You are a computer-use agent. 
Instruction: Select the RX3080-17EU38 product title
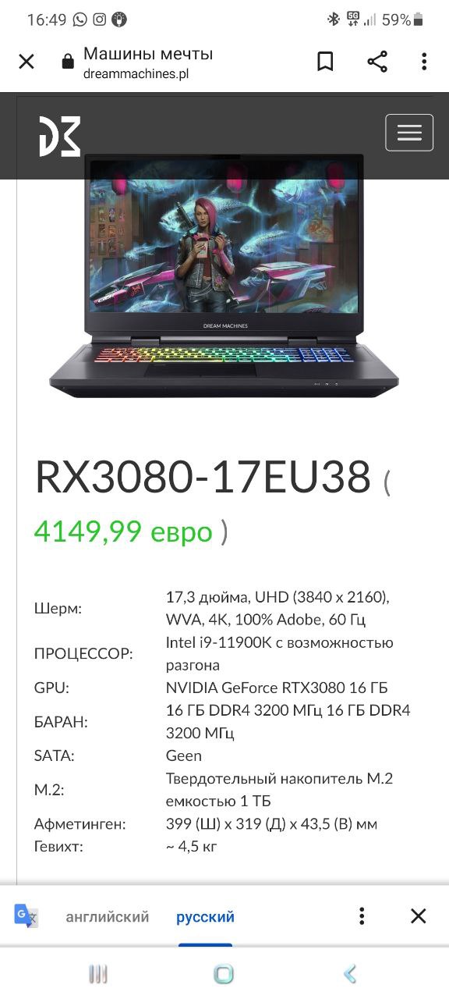pyautogui.click(x=203, y=477)
